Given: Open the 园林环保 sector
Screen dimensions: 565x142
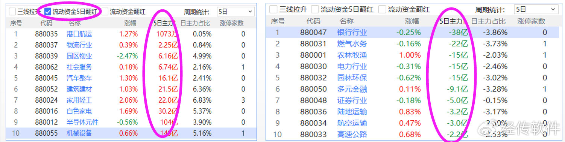Looking at the screenshot, I should (x=352, y=78).
